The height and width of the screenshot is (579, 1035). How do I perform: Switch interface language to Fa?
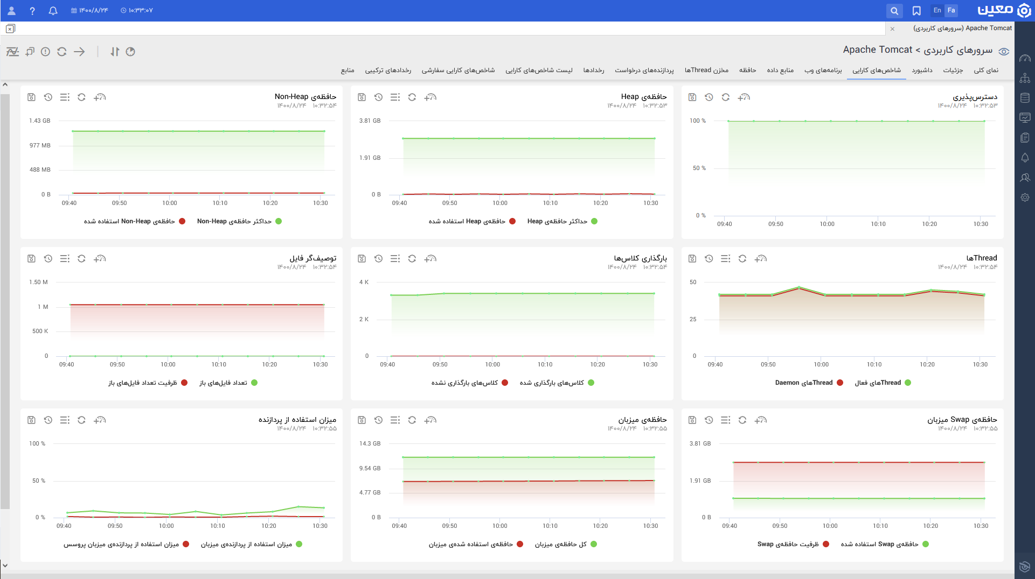pyautogui.click(x=951, y=10)
